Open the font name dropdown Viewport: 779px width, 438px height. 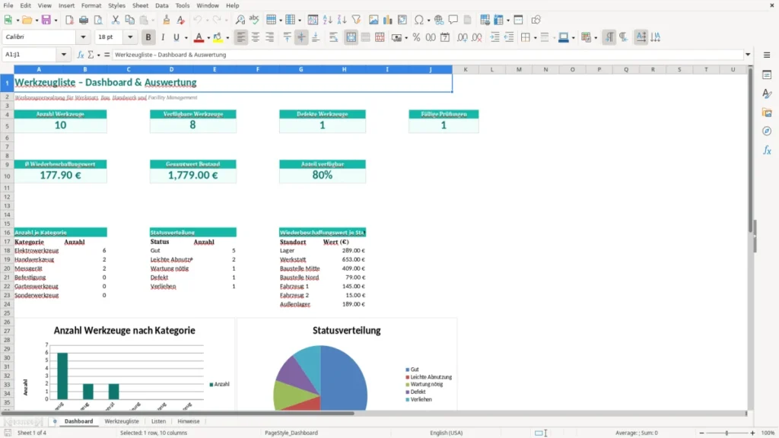83,36
